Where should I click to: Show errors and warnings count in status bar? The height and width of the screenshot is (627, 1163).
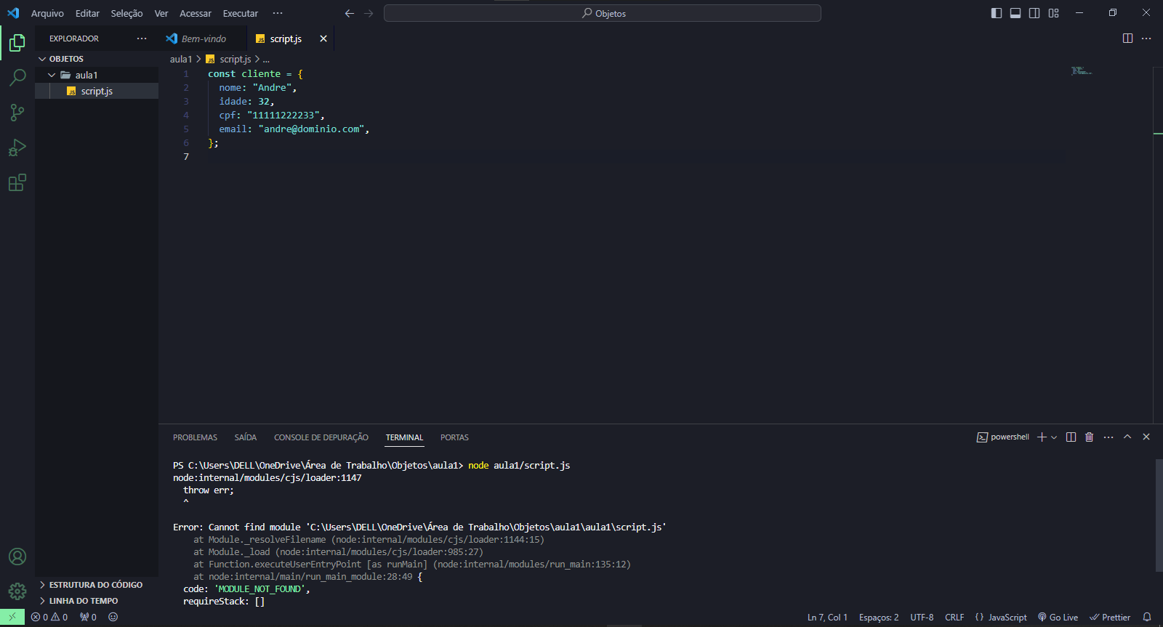pos(49,617)
